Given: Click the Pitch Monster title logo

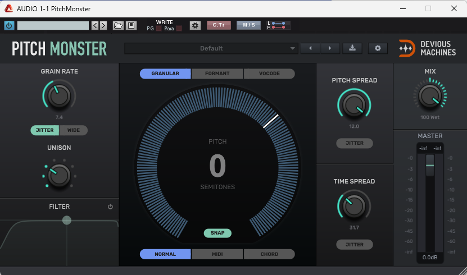Looking at the screenshot, I should point(59,48).
